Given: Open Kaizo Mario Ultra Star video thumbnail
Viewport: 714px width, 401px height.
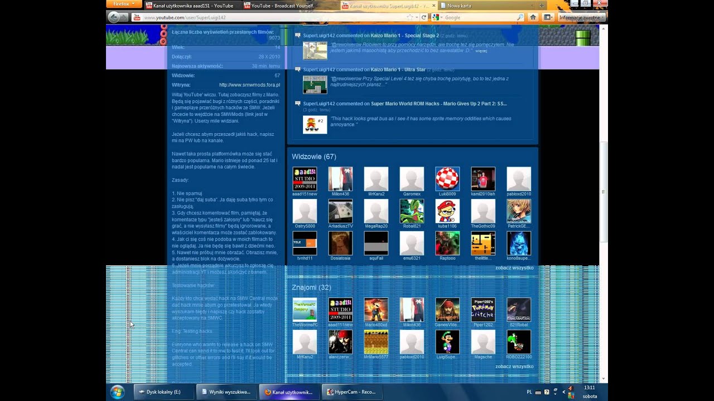Looking at the screenshot, I should [315, 85].
